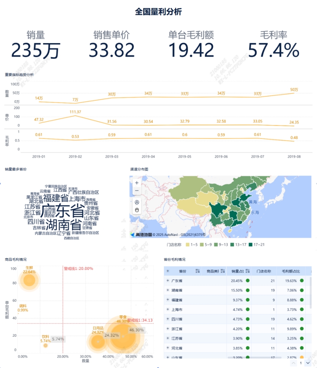This screenshot has width=317, height=368.
Task: Click the 销售单价 33.82 KPI value
Action: 112,50
